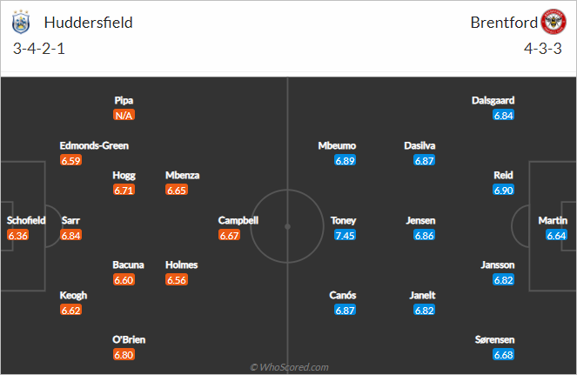
Task: Select the 4-3-3 formation text
Action: [x=543, y=49]
